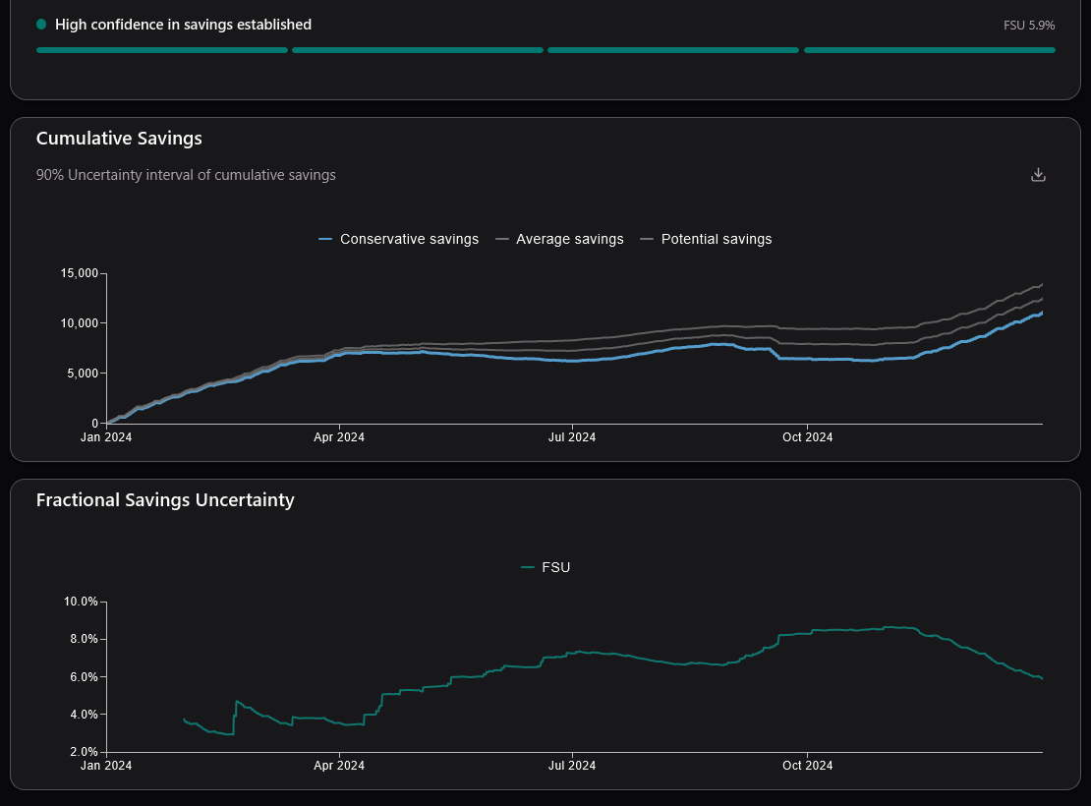
Task: Click 'Oct 2024' label on FSU chart
Action: 807,765
